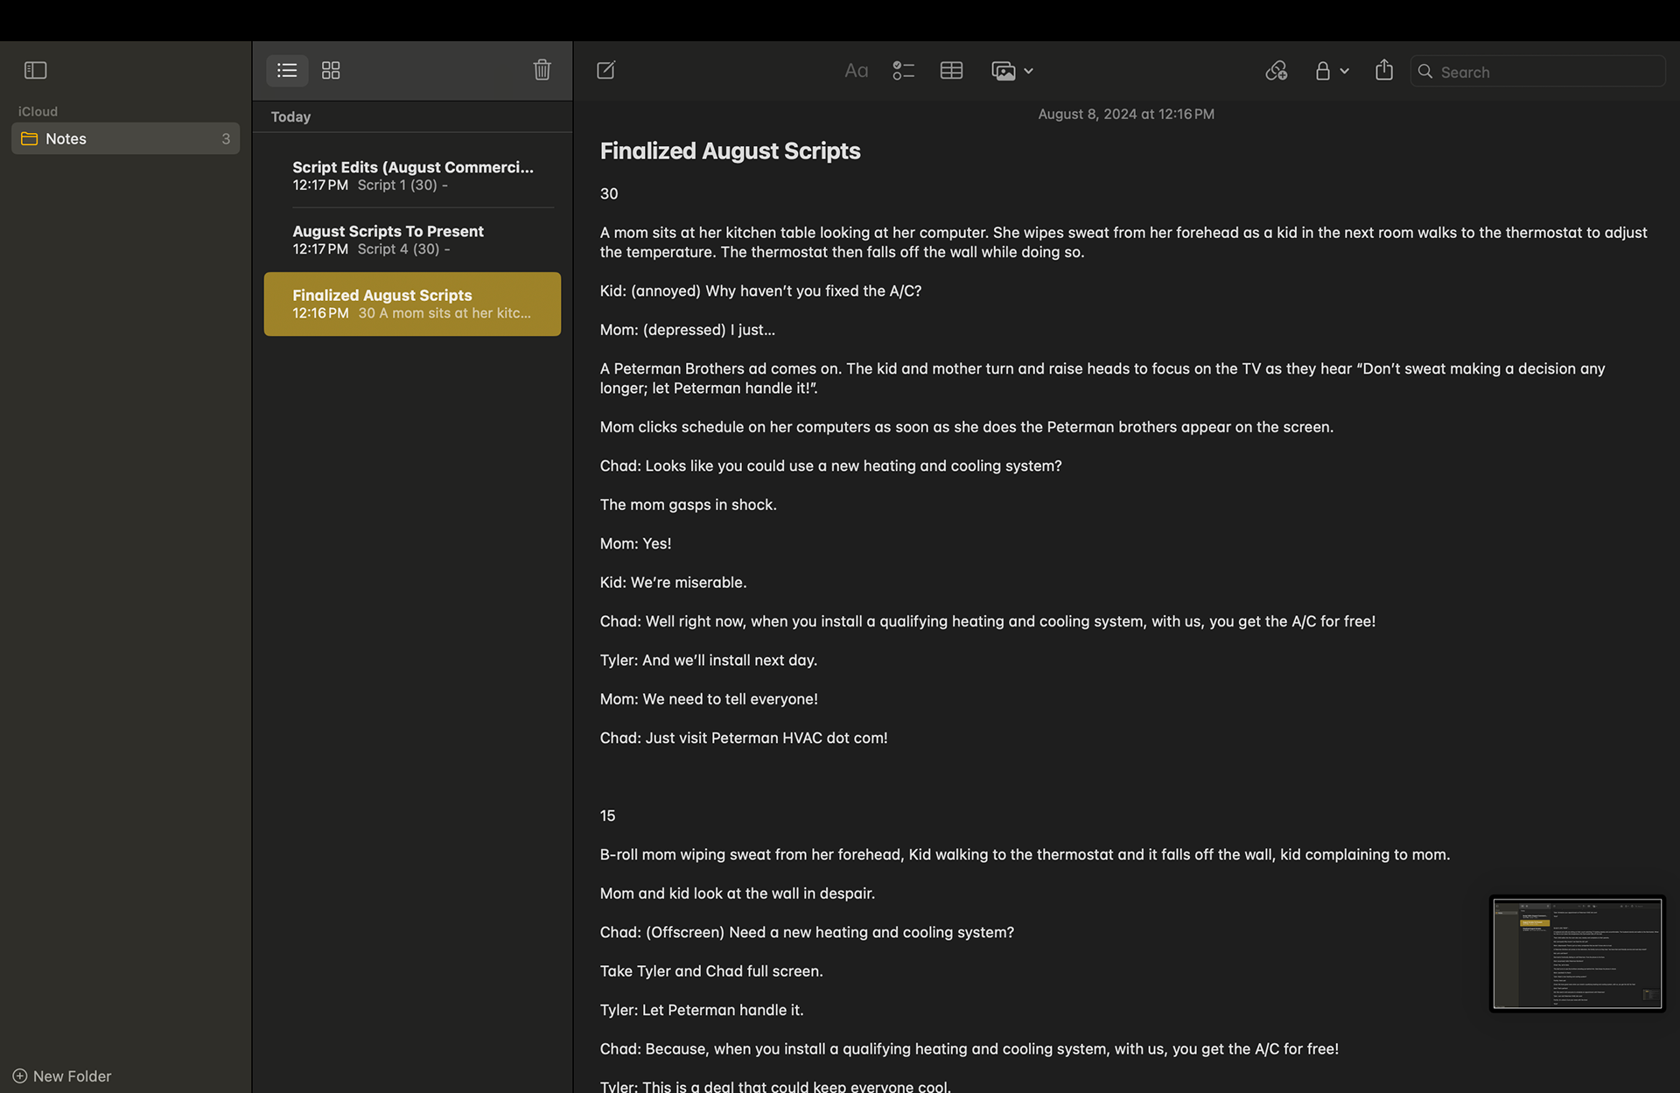Click the '30' script length line
This screenshot has width=1680, height=1093.
[x=609, y=193]
